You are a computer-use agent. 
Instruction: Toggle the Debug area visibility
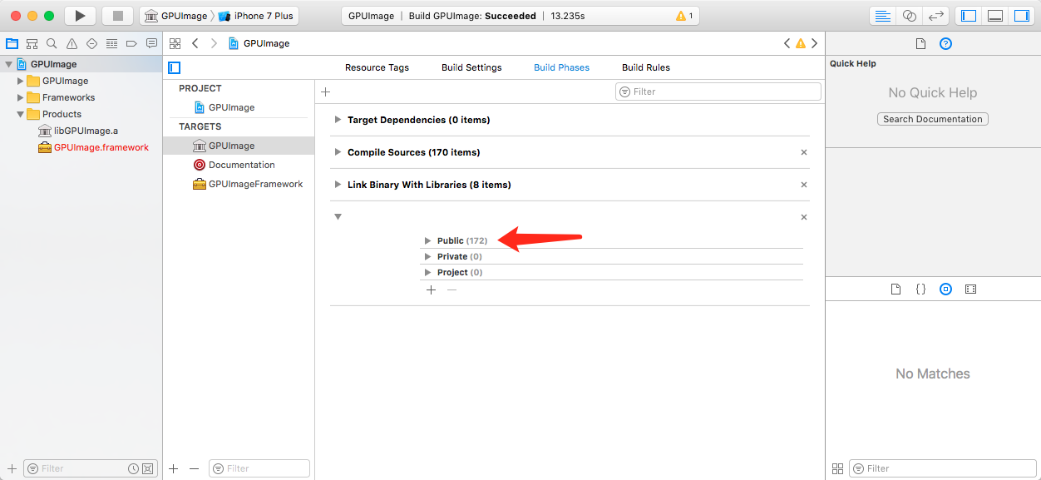click(x=994, y=16)
